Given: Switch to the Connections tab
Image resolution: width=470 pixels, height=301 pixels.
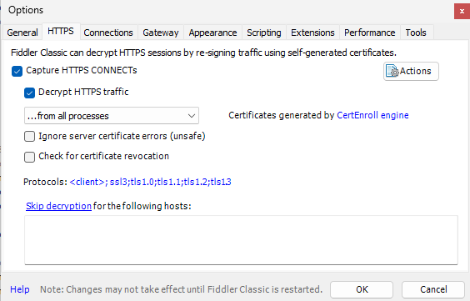Looking at the screenshot, I should (108, 33).
